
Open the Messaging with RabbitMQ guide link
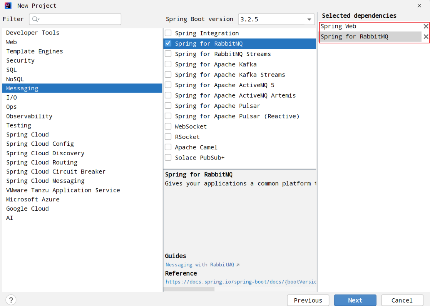200,264
